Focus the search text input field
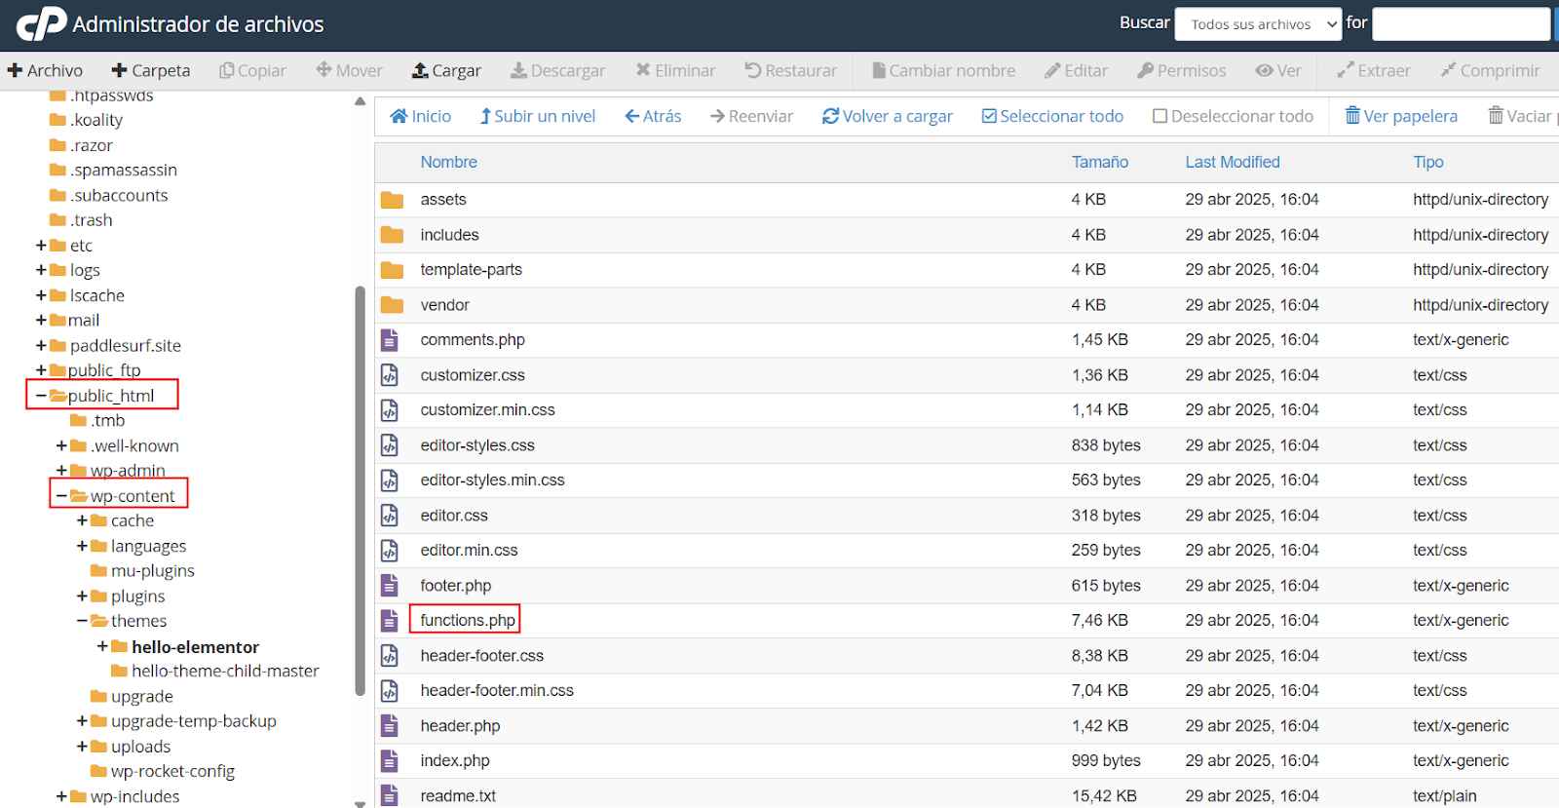This screenshot has width=1559, height=808. (1461, 24)
